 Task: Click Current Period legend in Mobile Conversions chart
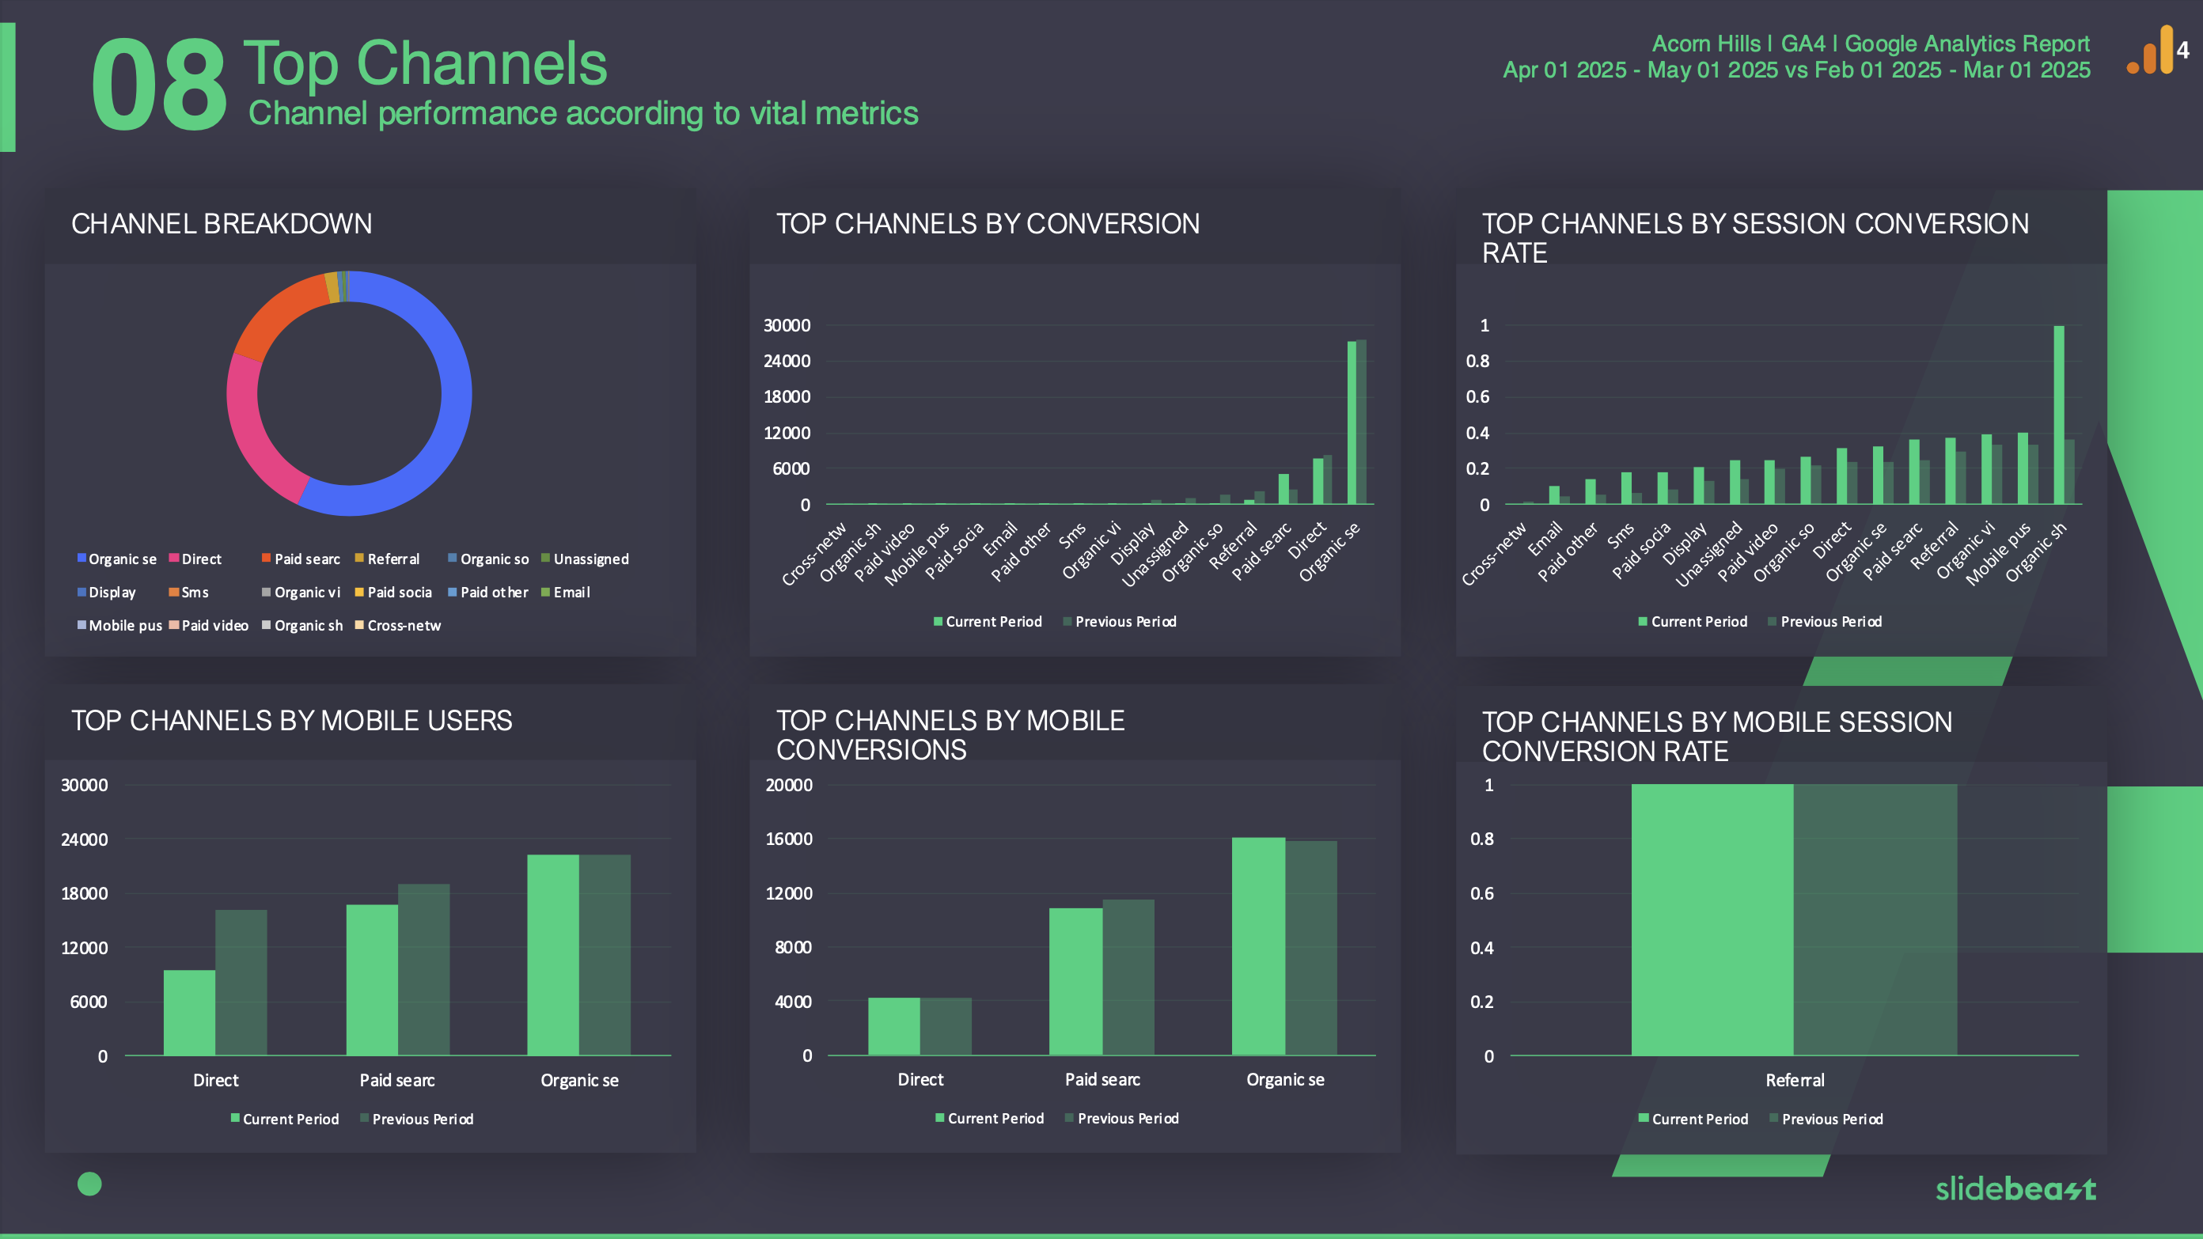989,1119
